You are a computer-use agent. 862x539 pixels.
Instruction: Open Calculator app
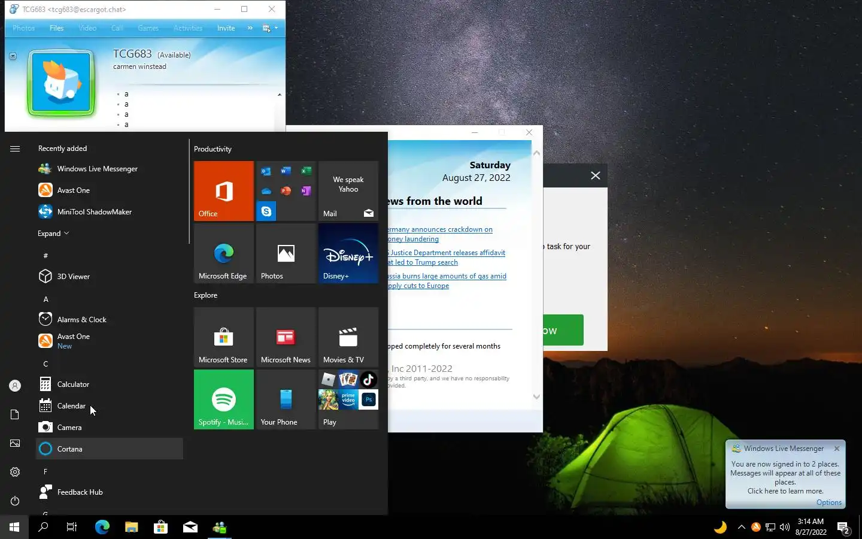tap(110, 384)
